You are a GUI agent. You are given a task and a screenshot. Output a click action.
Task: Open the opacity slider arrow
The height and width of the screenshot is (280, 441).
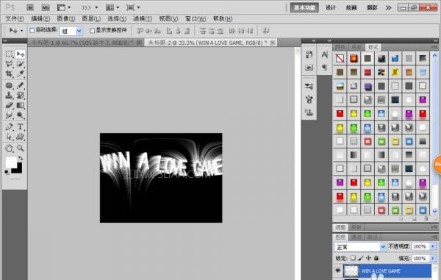coord(433,246)
